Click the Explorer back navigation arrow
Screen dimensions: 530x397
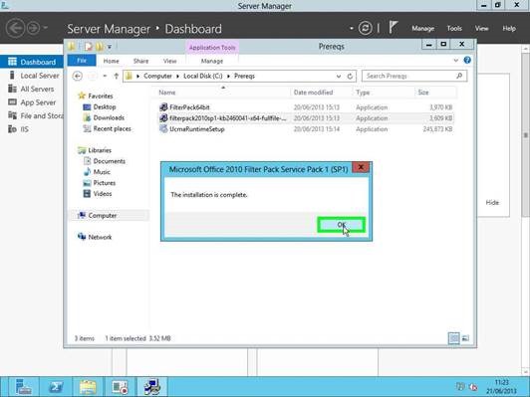coord(78,76)
